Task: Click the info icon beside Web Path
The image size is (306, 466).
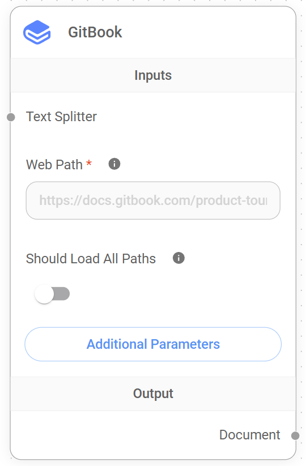Action: click(114, 164)
